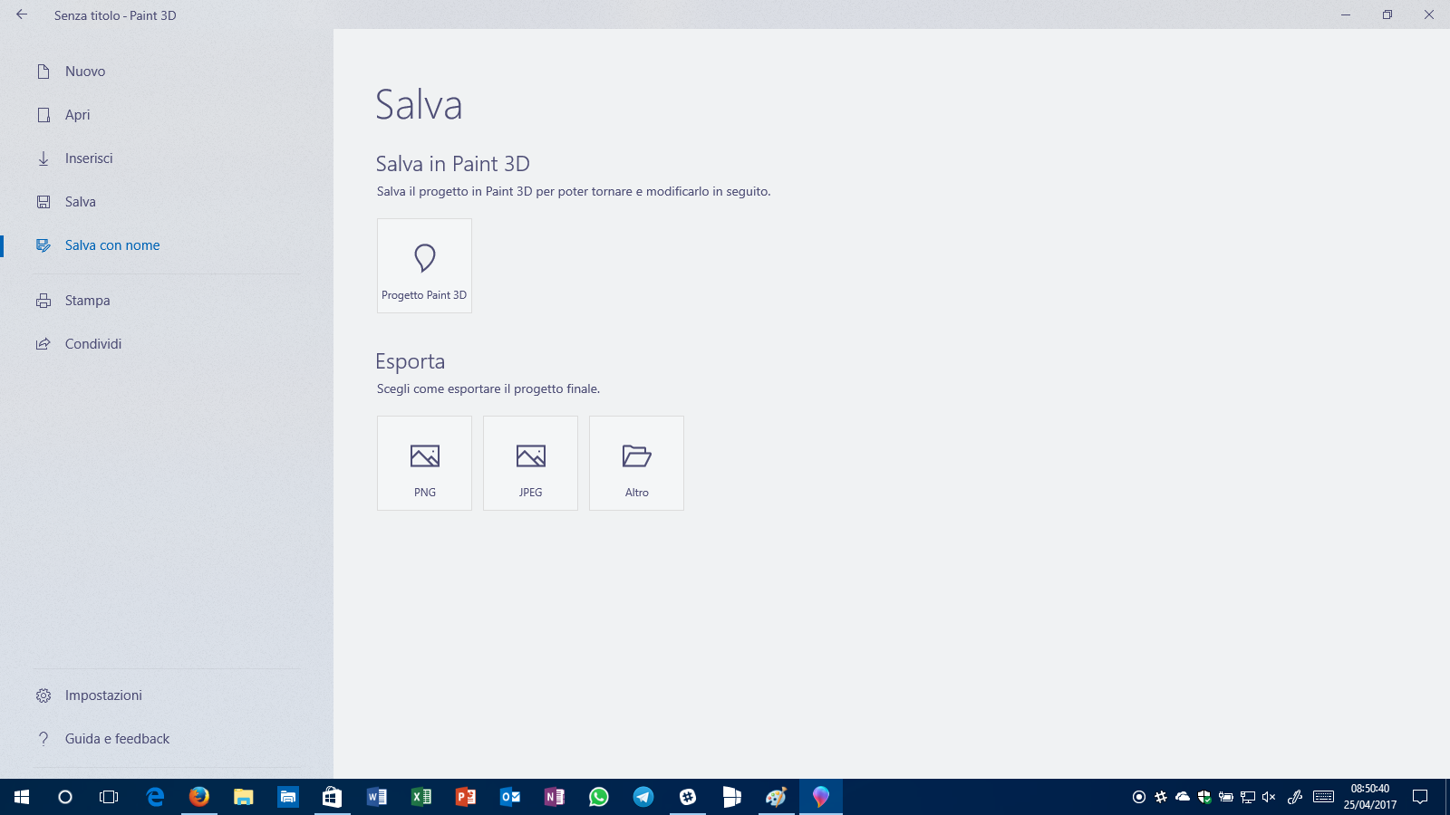The height and width of the screenshot is (815, 1450).
Task: Switch to Firefox on the taskbar
Action: [199, 797]
